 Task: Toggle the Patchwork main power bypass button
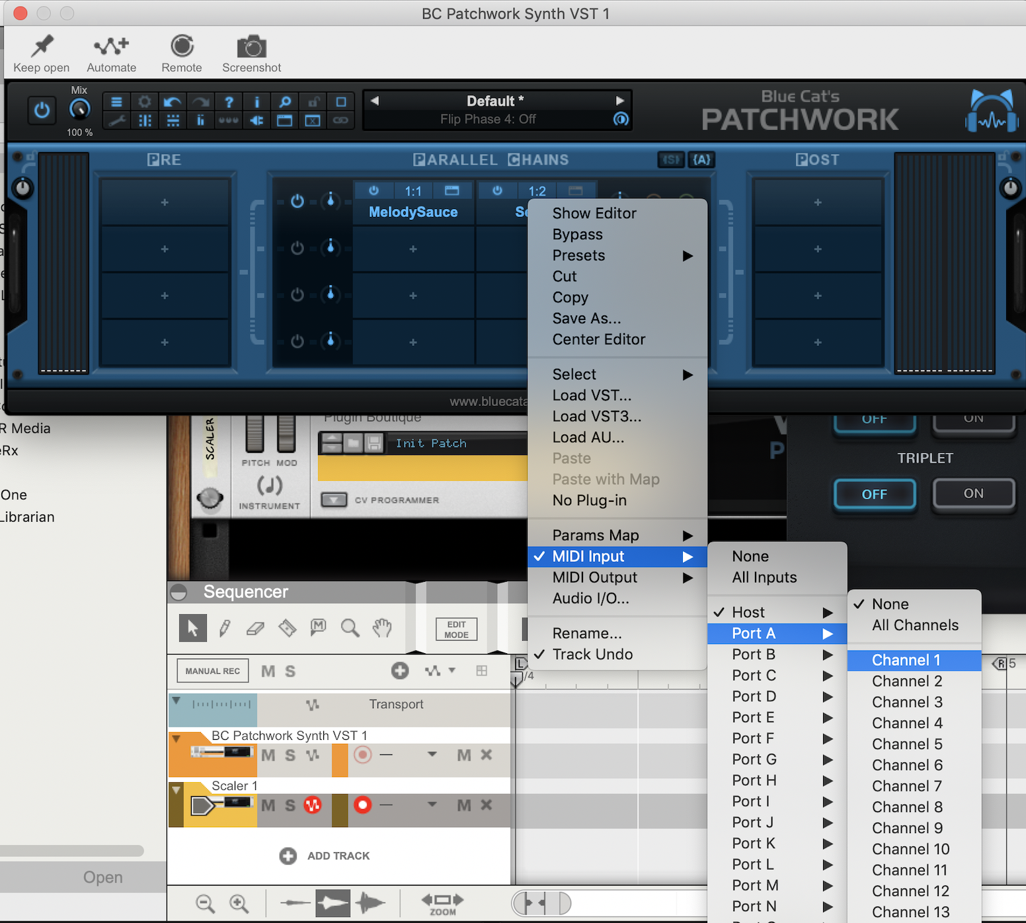tap(42, 110)
